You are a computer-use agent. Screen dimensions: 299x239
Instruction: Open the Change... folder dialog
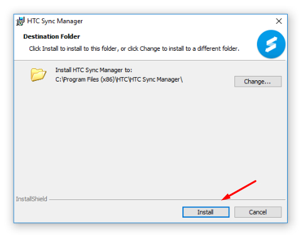tap(258, 82)
